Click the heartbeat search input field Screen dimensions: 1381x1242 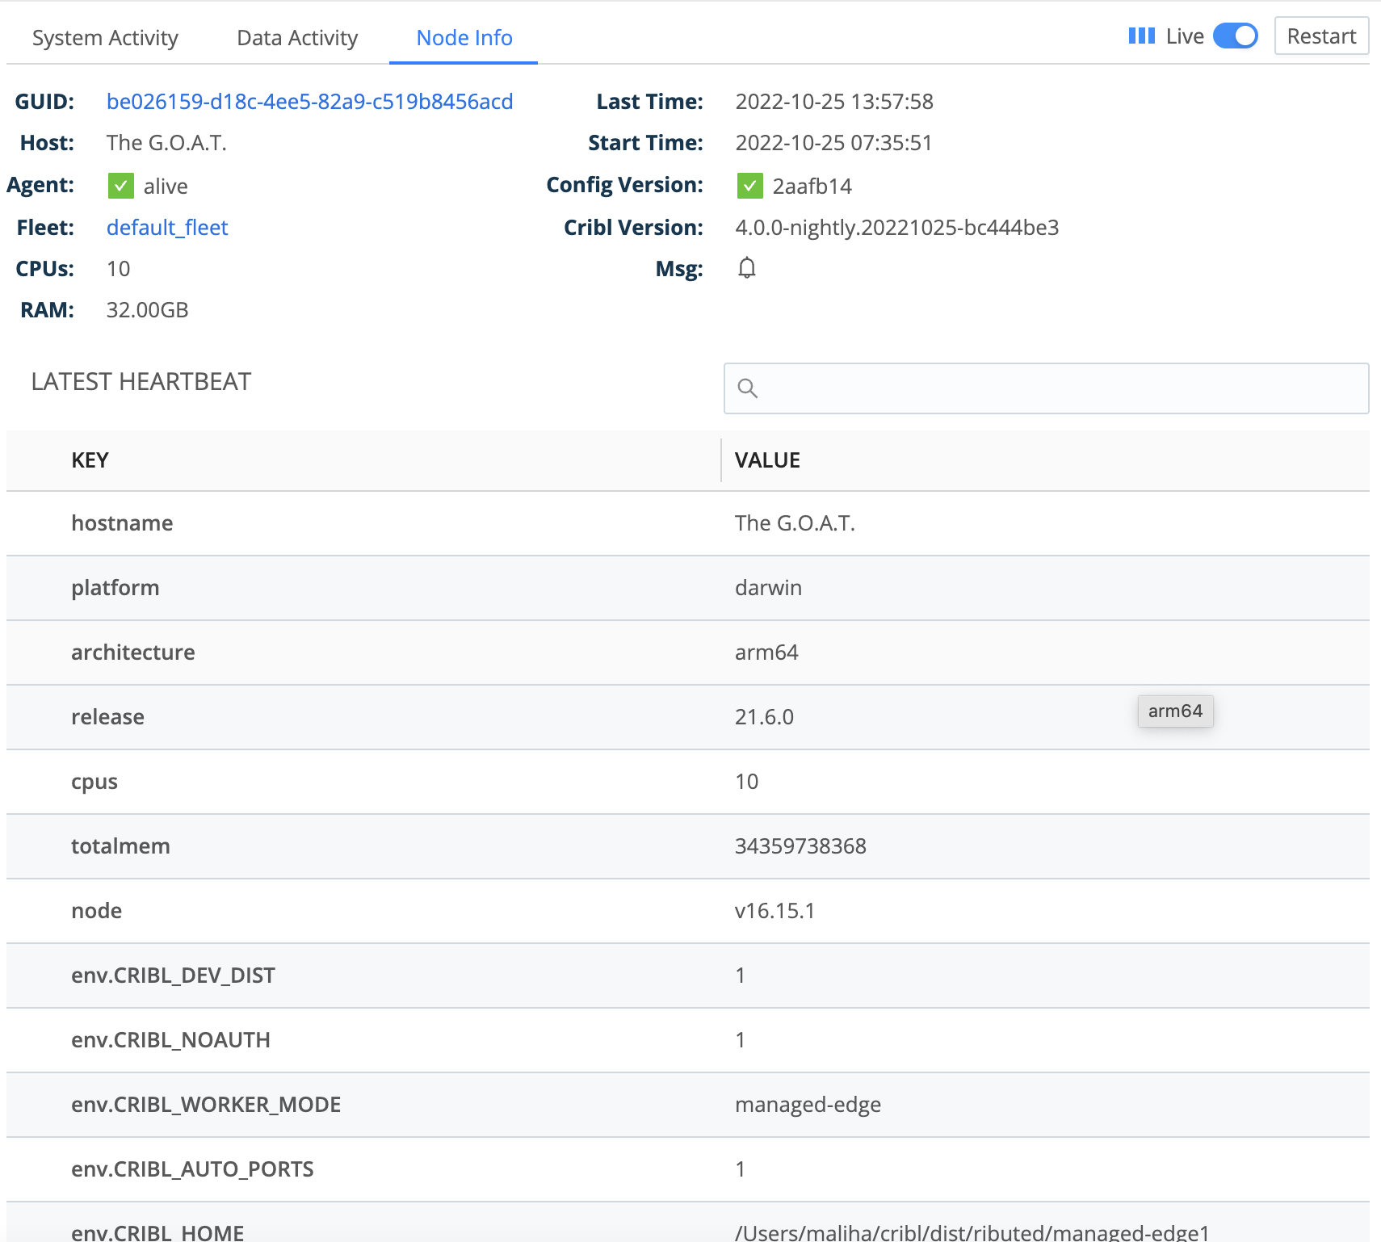1046,388
